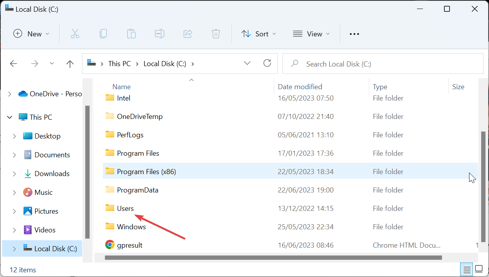
Task: Switch to large thumbnails view at bottom right
Action: 479,270
